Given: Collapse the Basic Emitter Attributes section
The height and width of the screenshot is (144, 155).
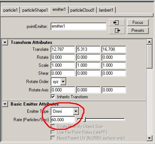Looking at the screenshot, I should click(x=5, y=104).
